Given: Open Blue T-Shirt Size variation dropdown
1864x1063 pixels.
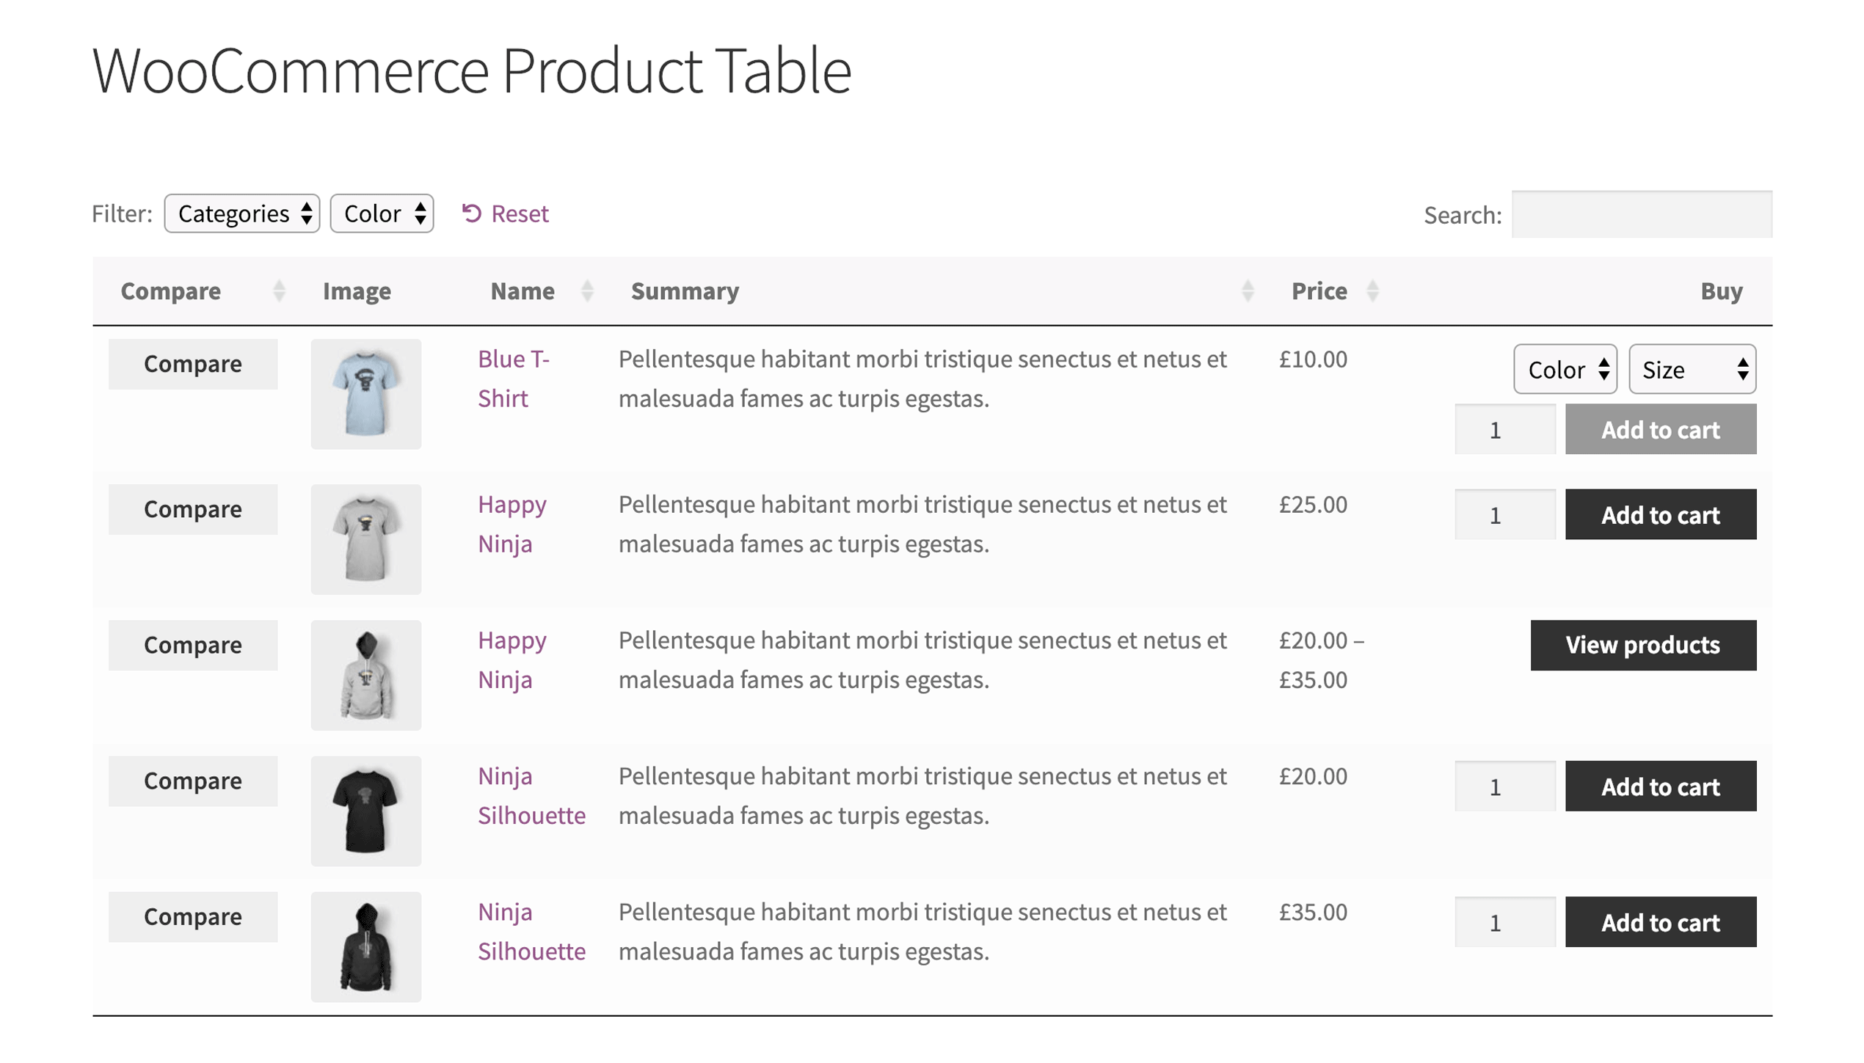Looking at the screenshot, I should pos(1692,369).
